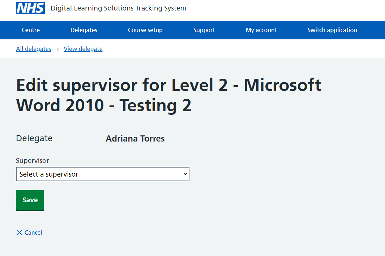Click the Supervisor field label

33,160
